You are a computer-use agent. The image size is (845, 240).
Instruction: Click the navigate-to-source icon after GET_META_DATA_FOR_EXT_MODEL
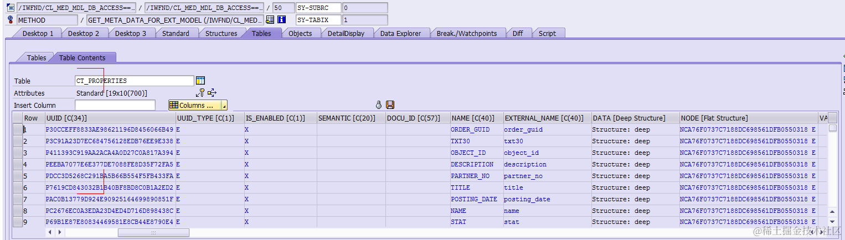270,20
